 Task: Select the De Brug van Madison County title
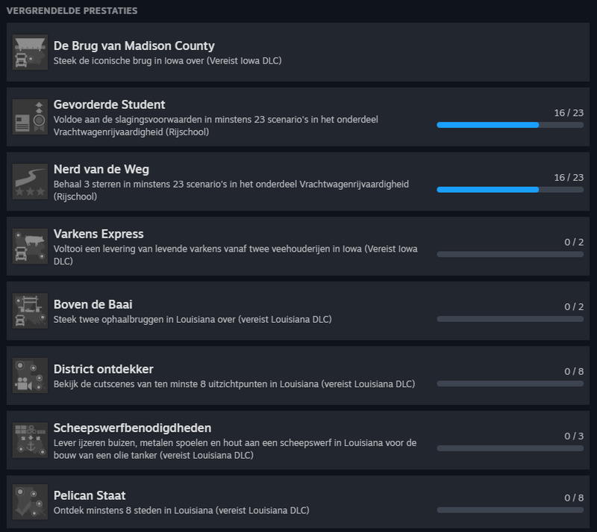(x=134, y=46)
